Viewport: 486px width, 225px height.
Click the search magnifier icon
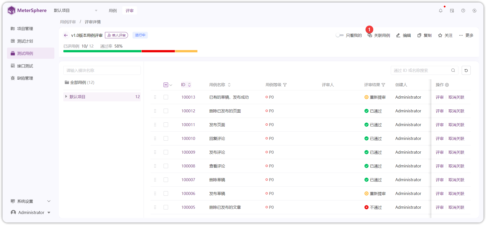tap(453, 70)
